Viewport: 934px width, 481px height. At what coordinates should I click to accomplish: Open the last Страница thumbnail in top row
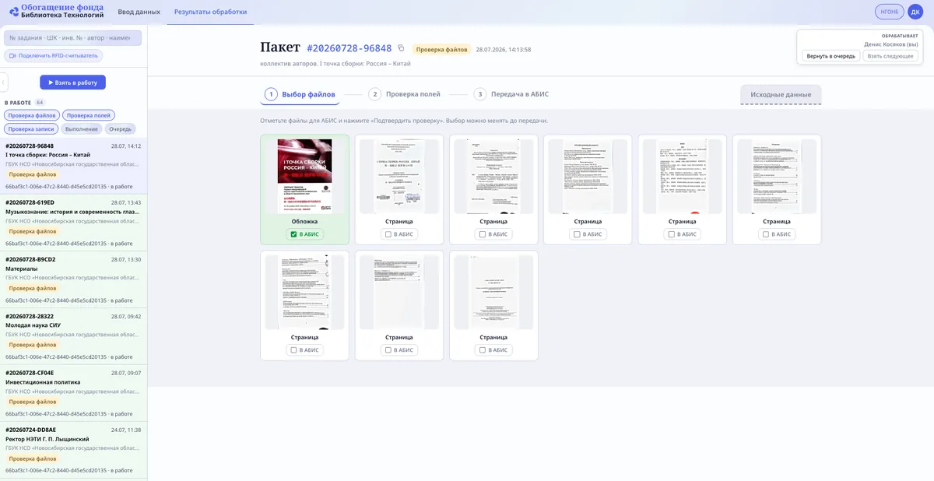click(x=777, y=176)
